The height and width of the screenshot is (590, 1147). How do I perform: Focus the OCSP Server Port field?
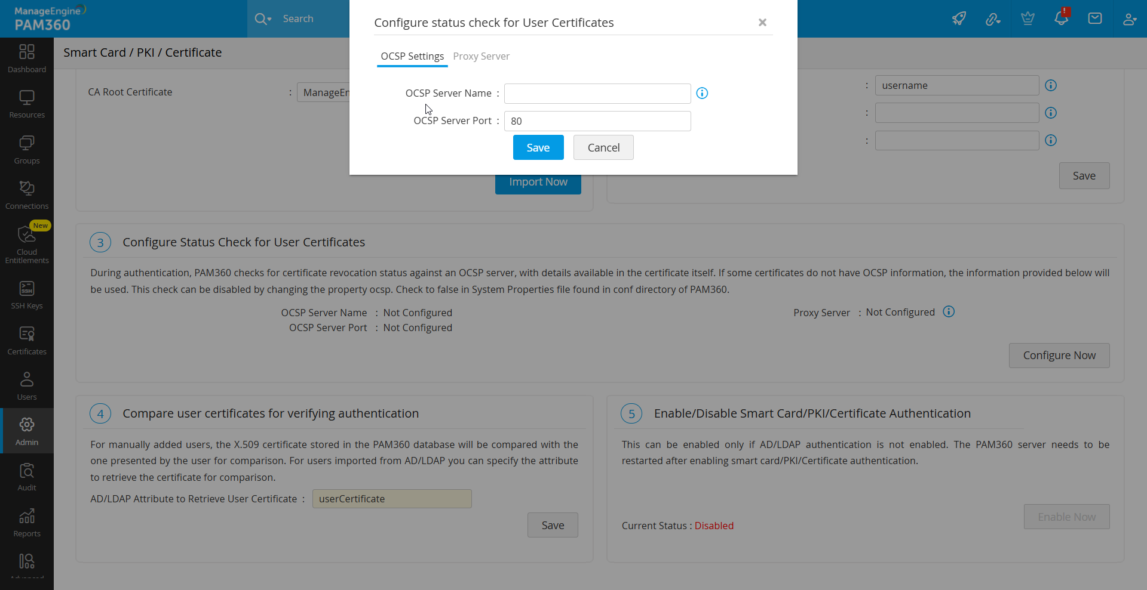tap(597, 121)
